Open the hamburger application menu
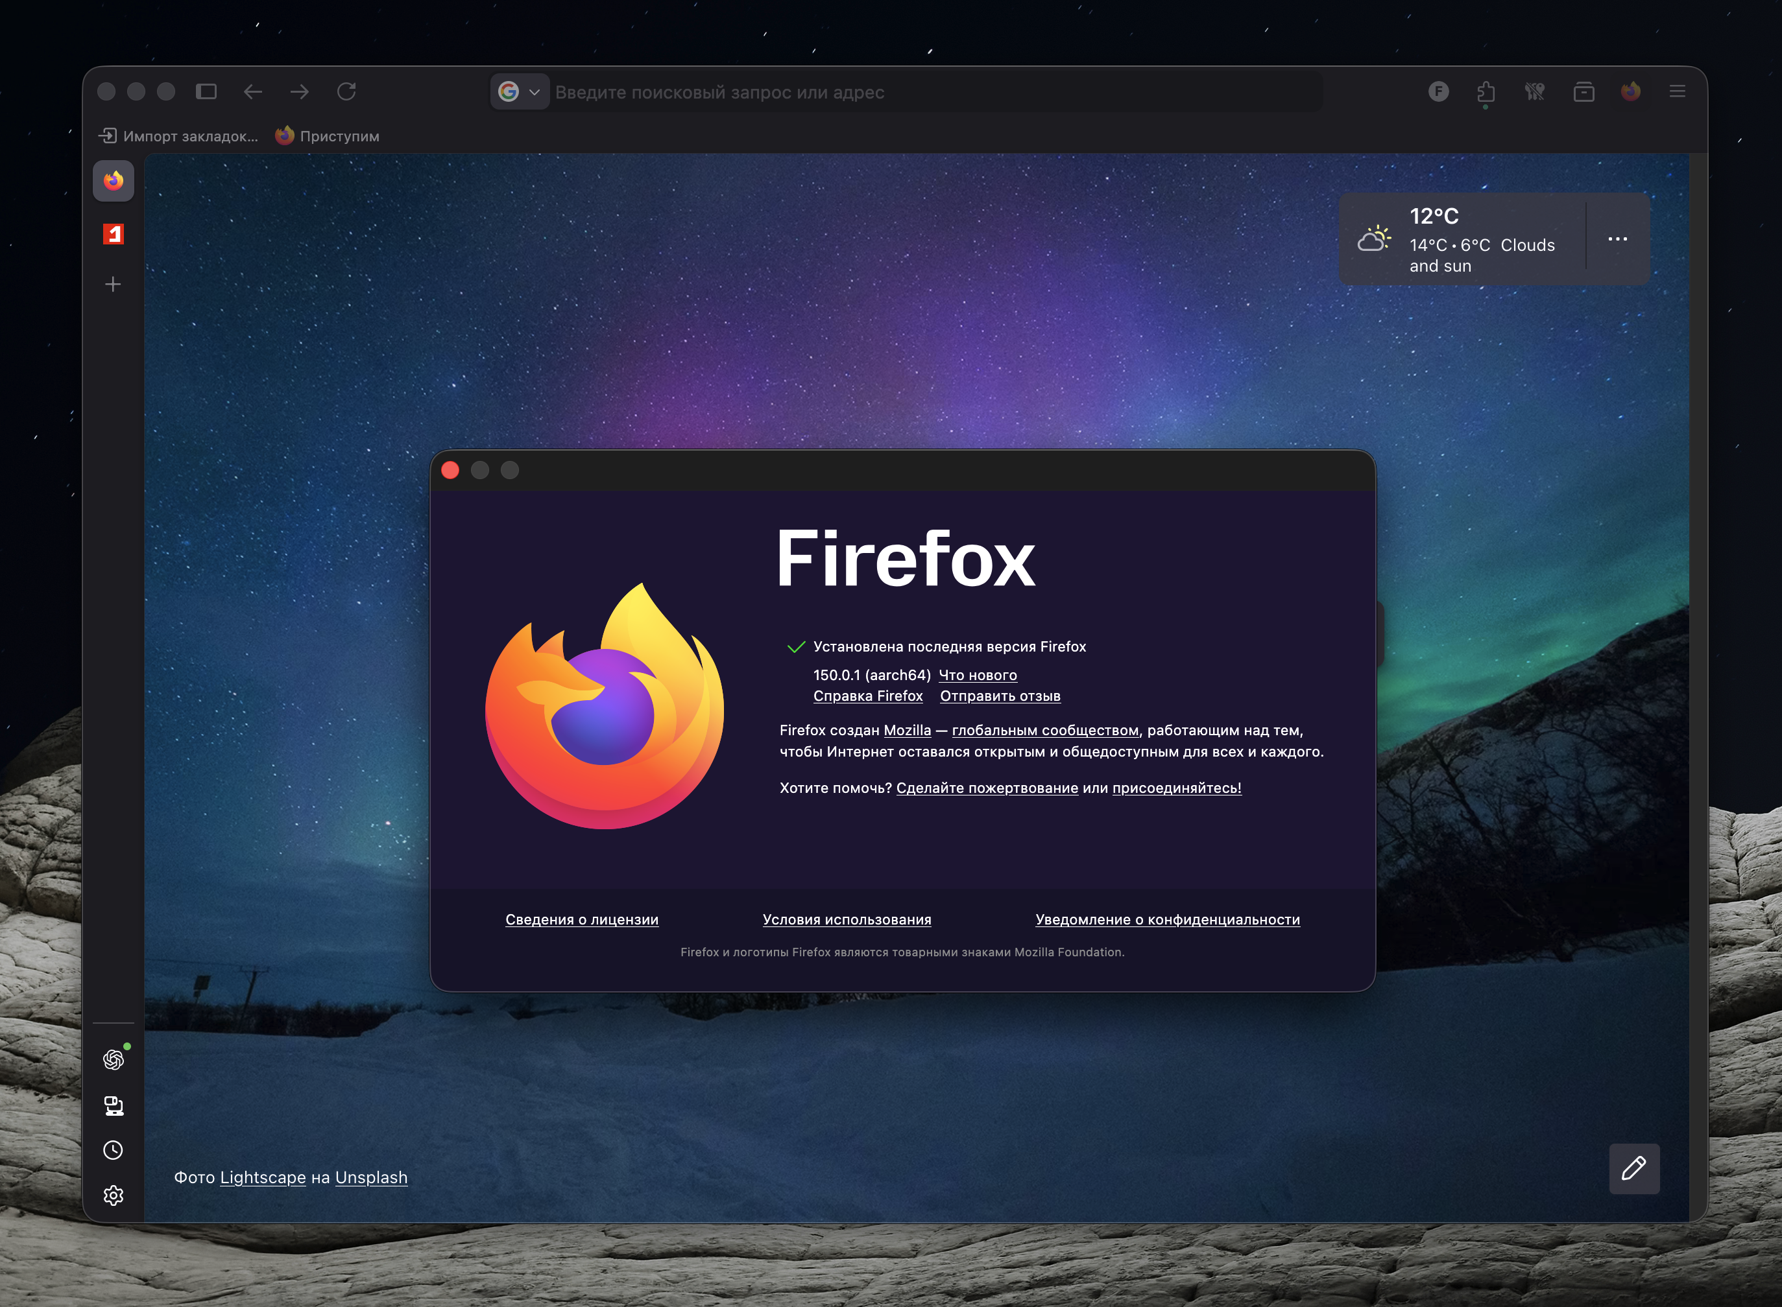Viewport: 1782px width, 1307px height. pos(1677,92)
